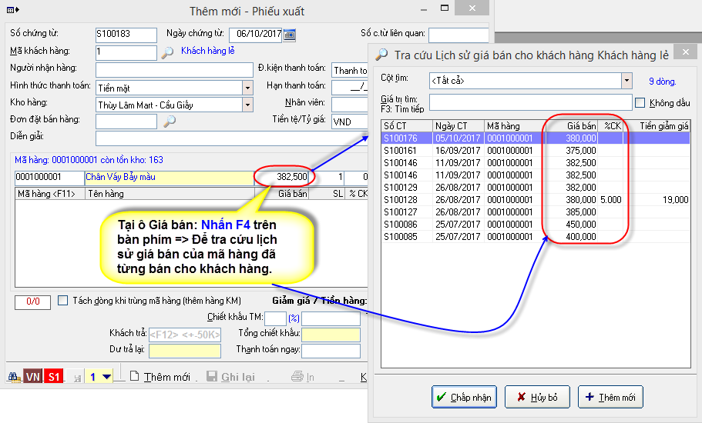Screen dimensions: 702x423
Task: Click the brown VN language icon
Action: click(x=33, y=377)
